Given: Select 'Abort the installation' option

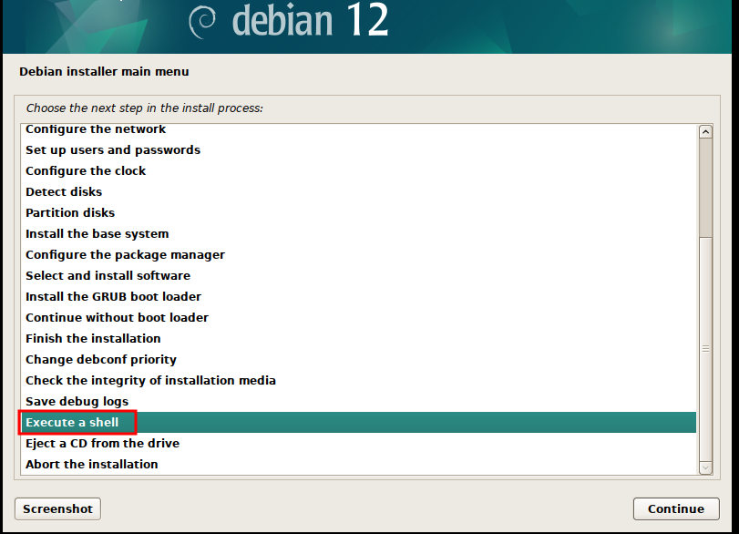Looking at the screenshot, I should coord(358,464).
